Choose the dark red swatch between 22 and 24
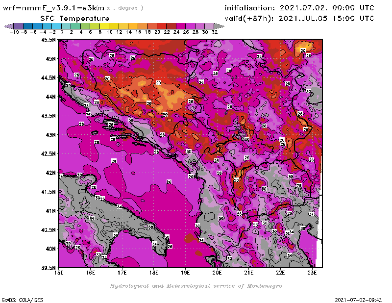 (x=171, y=26)
